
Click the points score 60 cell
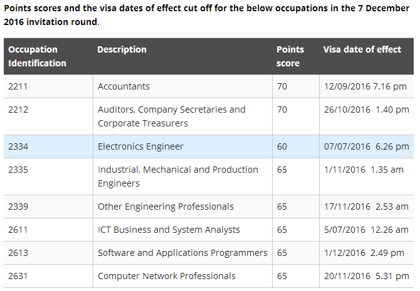[x=282, y=146]
